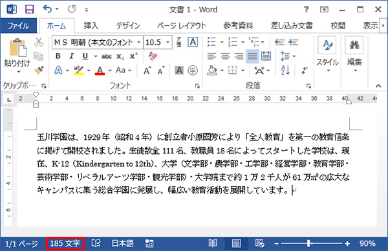Open the Shading paint bucket tool
Viewport: 388px width, 251px height.
point(212,71)
